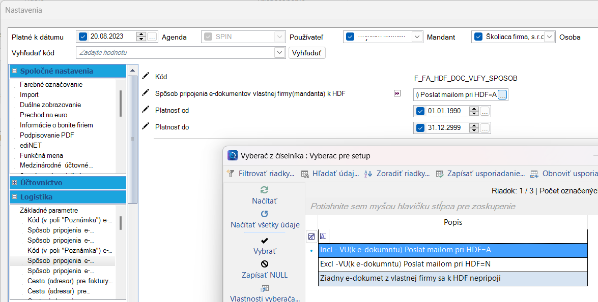The image size is (598, 302).
Task: Expand the Účtovníctvo section
Action: pyautogui.click(x=14, y=182)
